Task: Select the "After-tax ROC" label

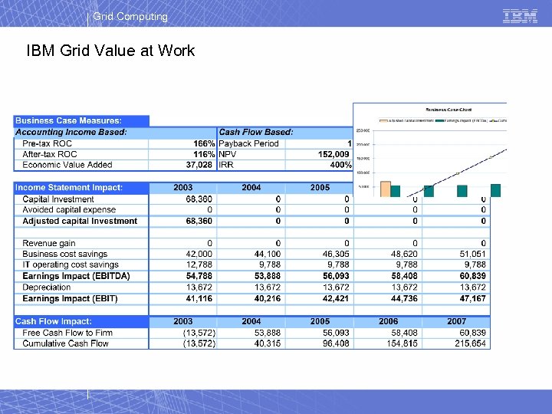Action: coord(49,154)
